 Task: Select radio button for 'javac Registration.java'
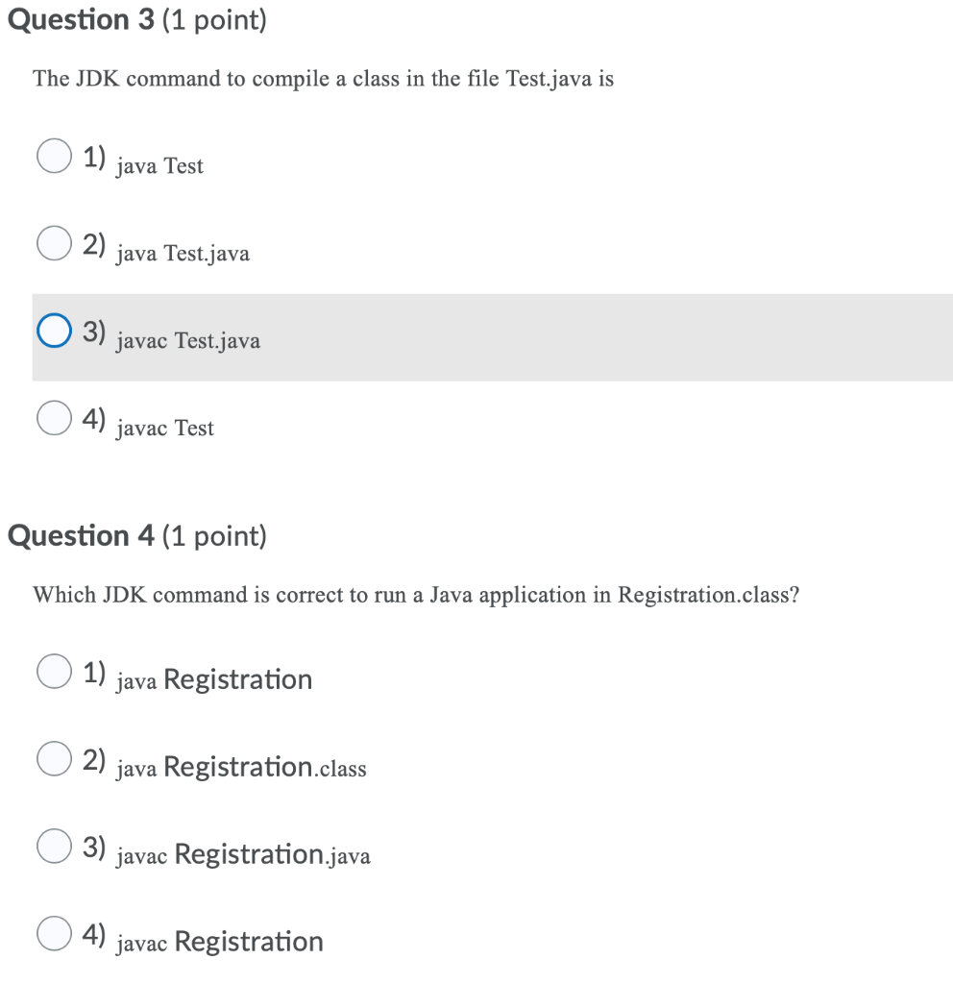[54, 846]
